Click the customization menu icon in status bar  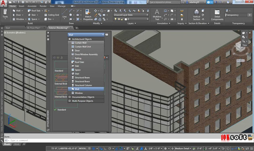tap(251, 148)
